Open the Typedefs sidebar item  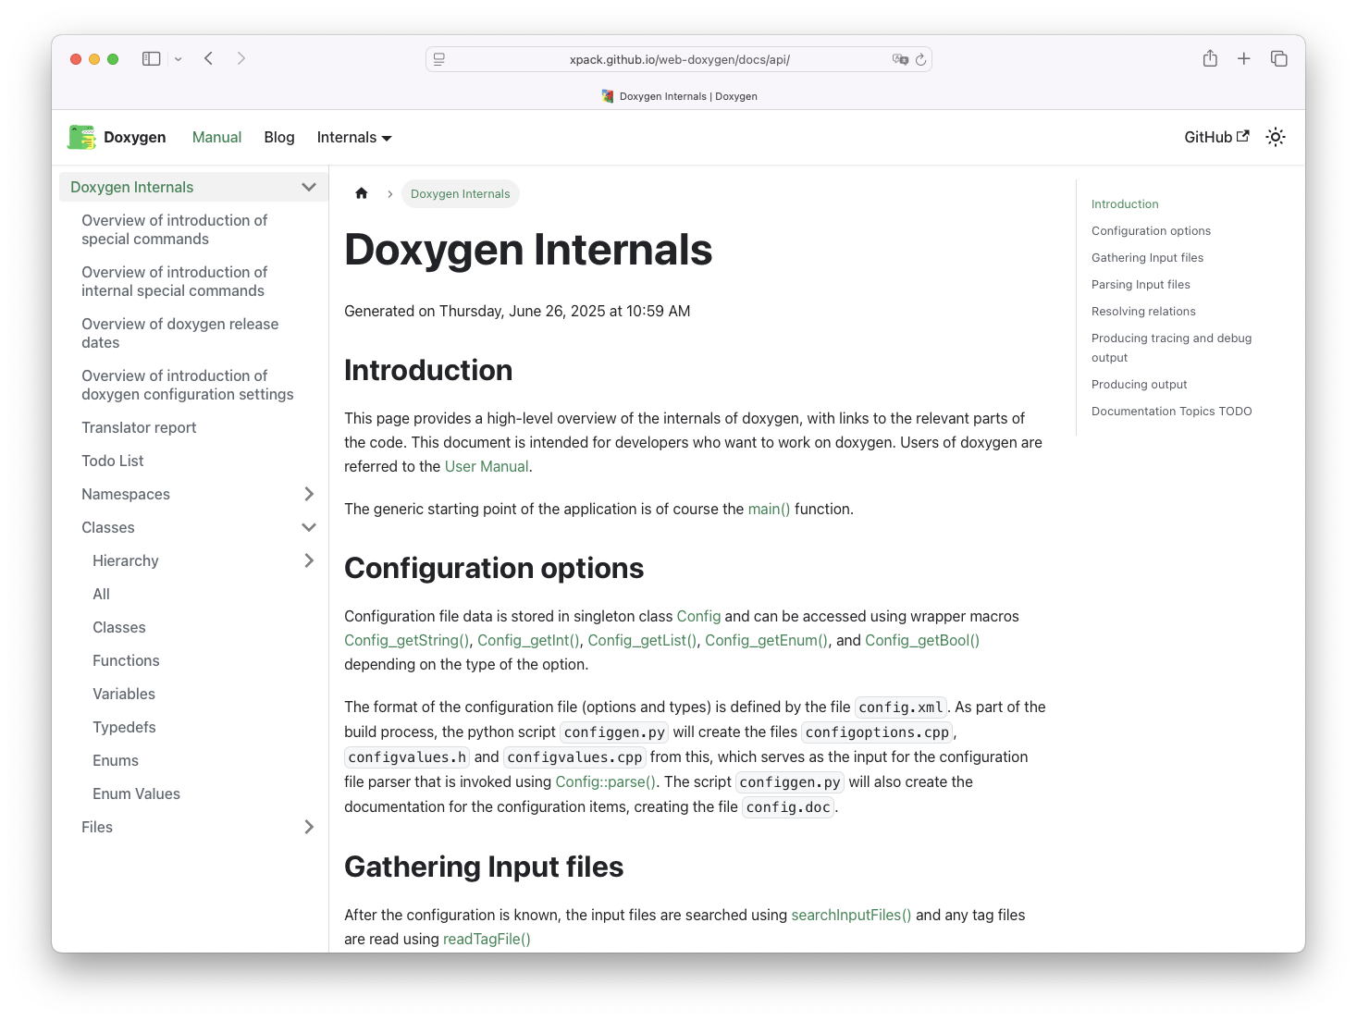tap(124, 727)
